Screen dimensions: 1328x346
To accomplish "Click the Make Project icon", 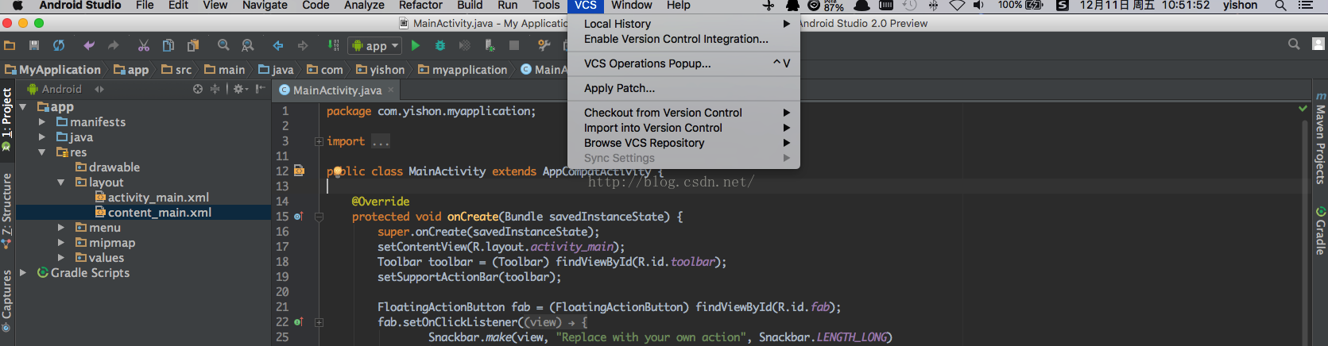I will pyautogui.click(x=334, y=46).
